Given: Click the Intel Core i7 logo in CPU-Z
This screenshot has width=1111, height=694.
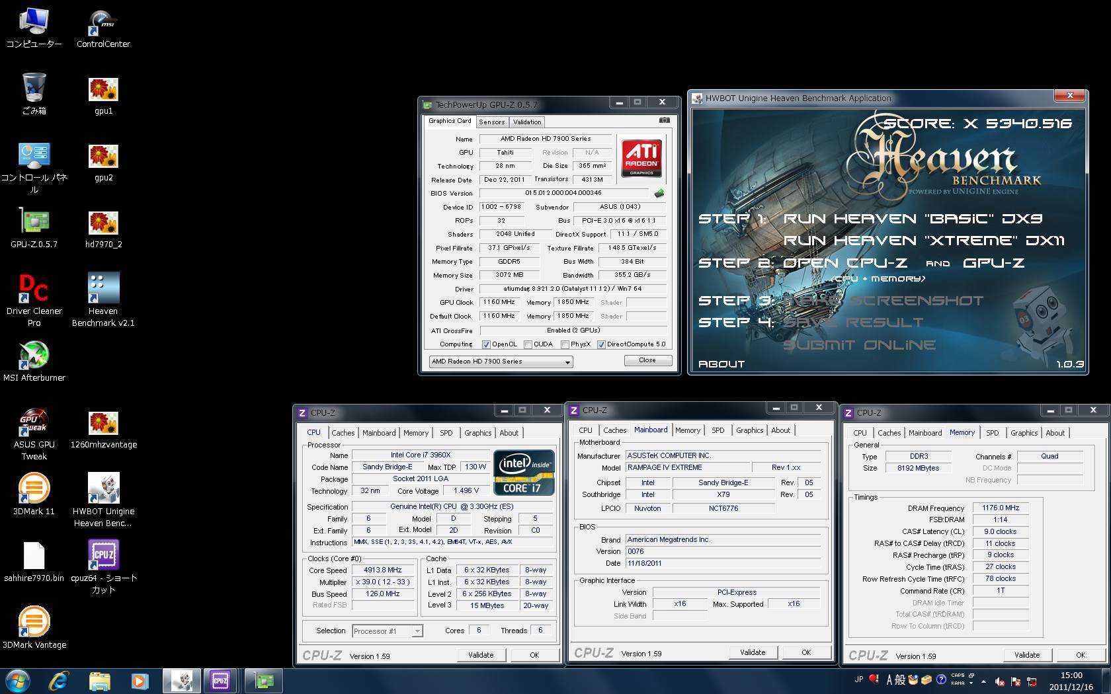Looking at the screenshot, I should (x=524, y=473).
